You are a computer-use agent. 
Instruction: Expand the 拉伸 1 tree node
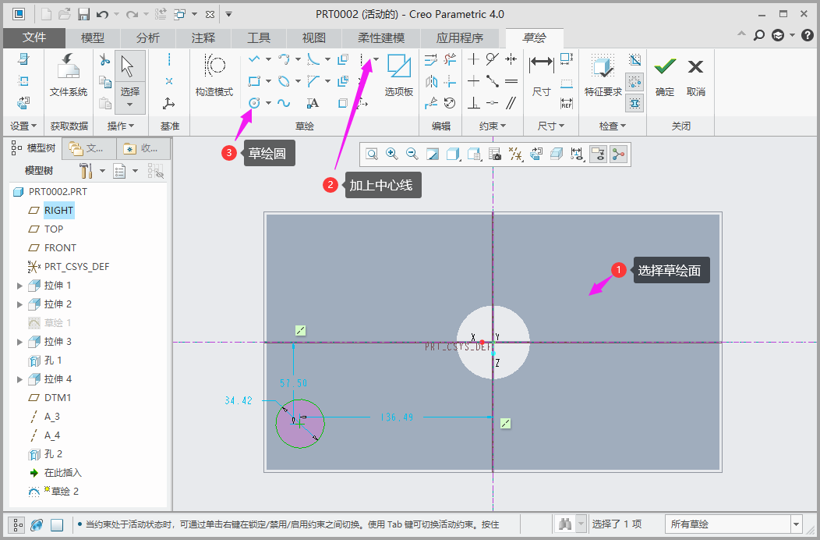click(20, 286)
